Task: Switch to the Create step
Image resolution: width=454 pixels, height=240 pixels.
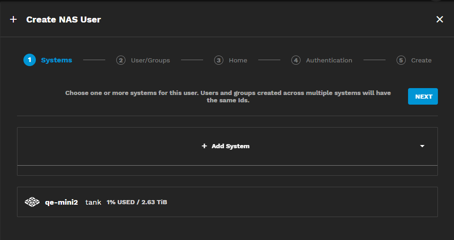Action: pos(421,60)
